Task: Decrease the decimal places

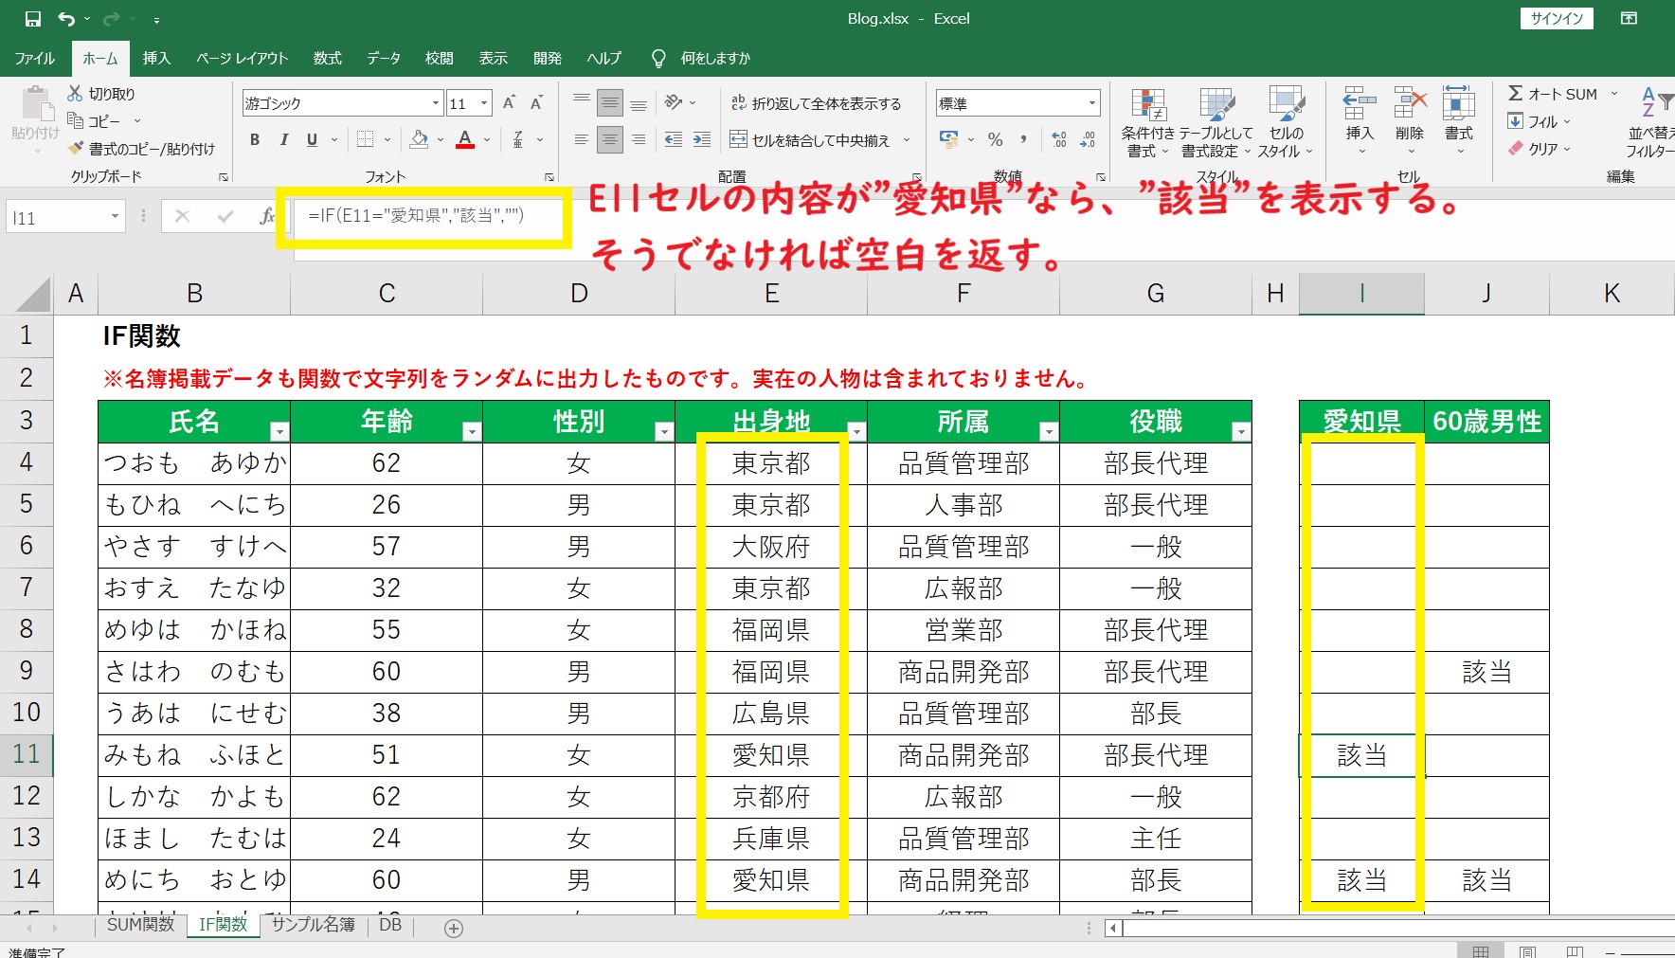Action: [x=1088, y=140]
